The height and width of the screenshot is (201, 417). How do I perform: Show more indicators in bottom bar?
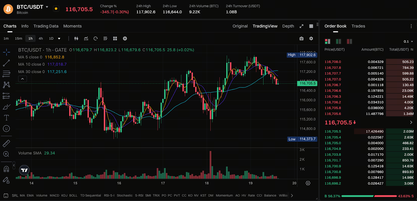click(x=292, y=196)
